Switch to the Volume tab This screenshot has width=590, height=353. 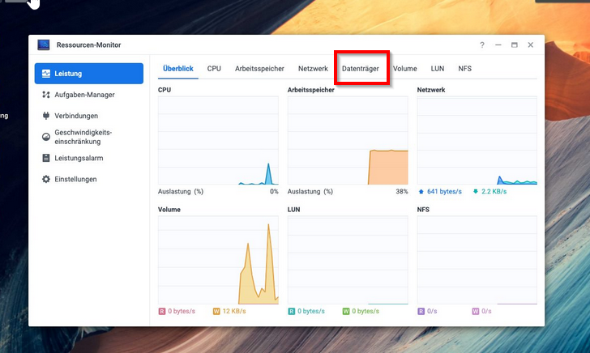[405, 69]
